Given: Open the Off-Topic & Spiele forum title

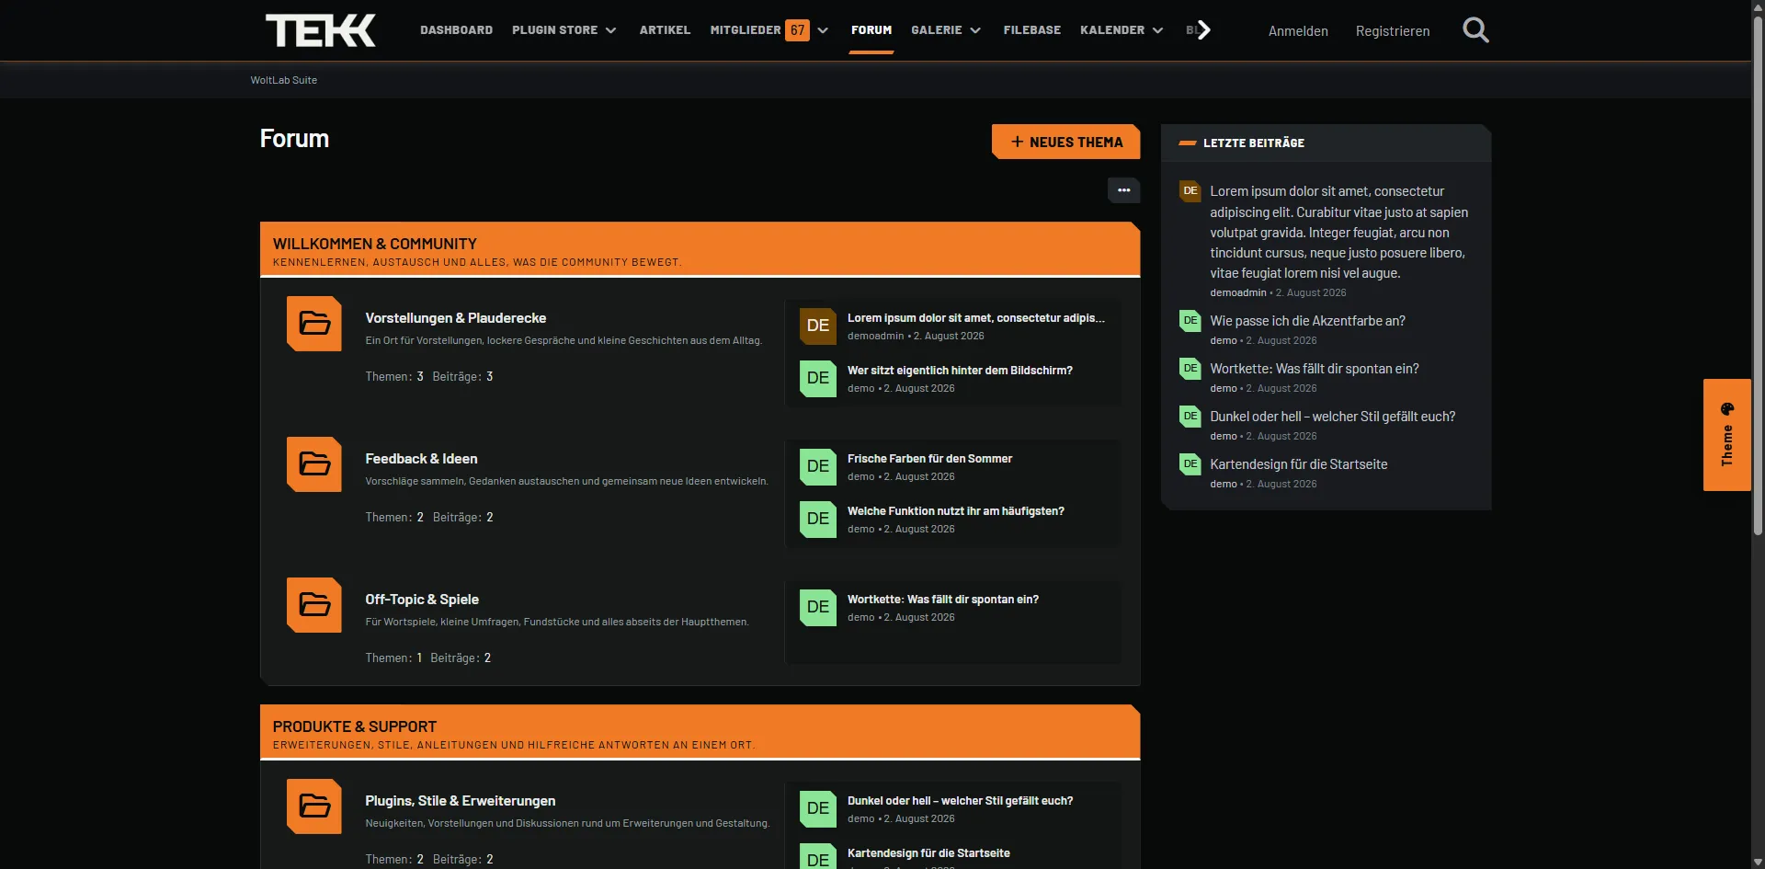Looking at the screenshot, I should pyautogui.click(x=422, y=600).
